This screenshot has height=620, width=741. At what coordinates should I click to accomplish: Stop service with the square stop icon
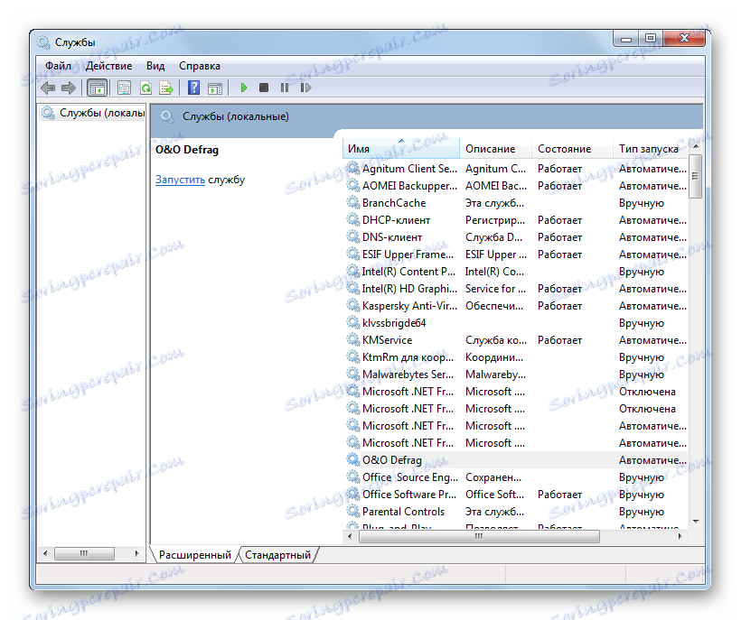(x=264, y=88)
